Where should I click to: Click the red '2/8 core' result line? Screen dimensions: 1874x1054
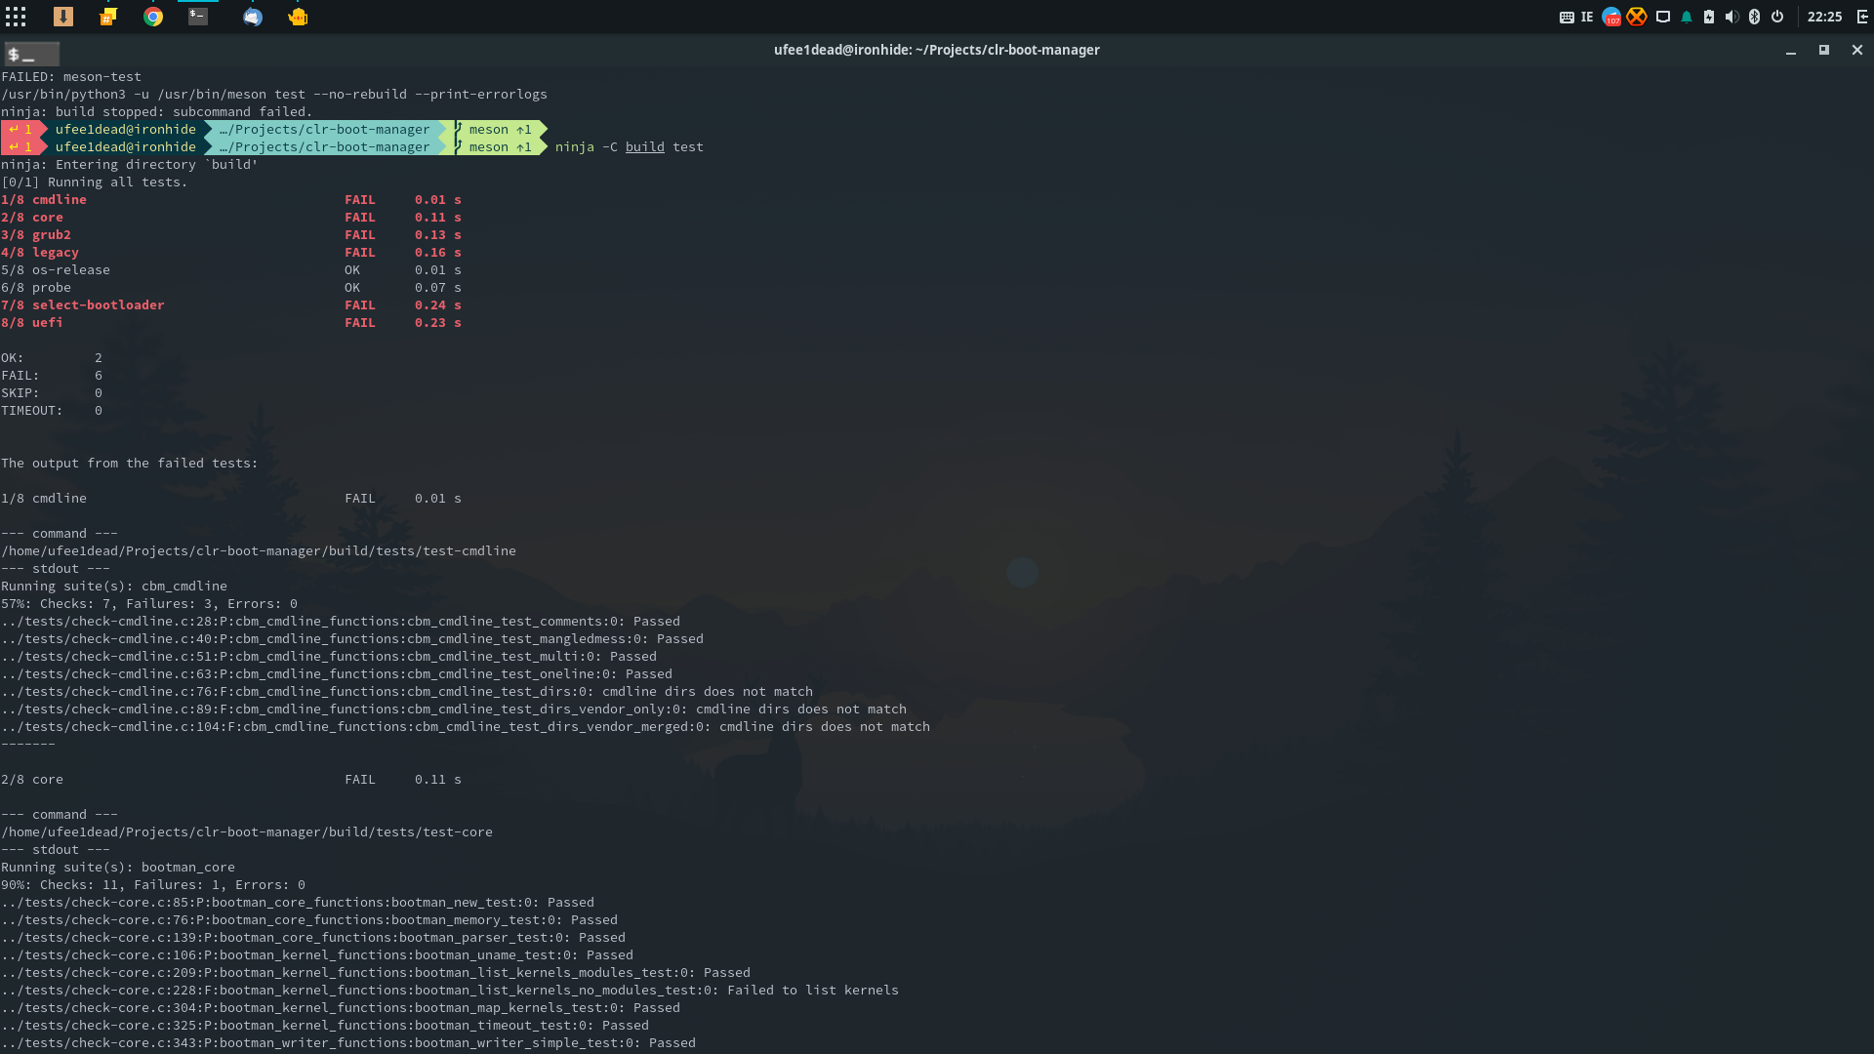pyautogui.click(x=231, y=217)
